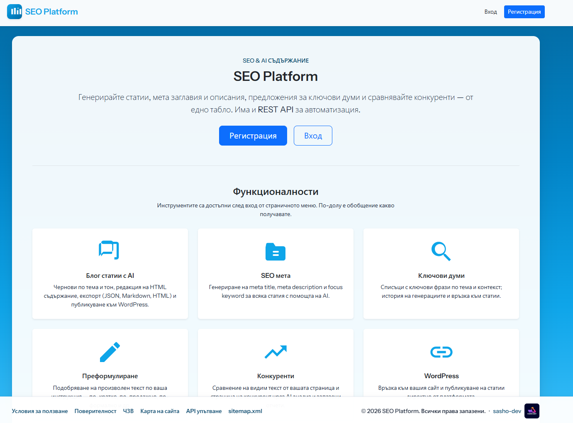Click the Преформулиране card title
Image resolution: width=573 pixels, height=423 pixels.
(110, 376)
